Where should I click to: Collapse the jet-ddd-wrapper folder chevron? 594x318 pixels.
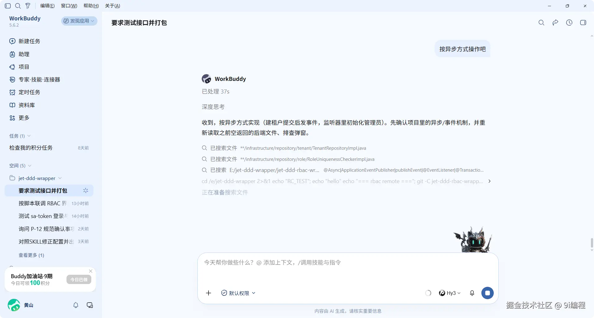tap(60, 178)
